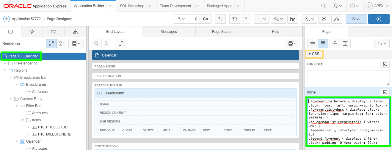Open Inline CSS code editor popup icon
This screenshot has height=150, width=392.
(x=385, y=92)
